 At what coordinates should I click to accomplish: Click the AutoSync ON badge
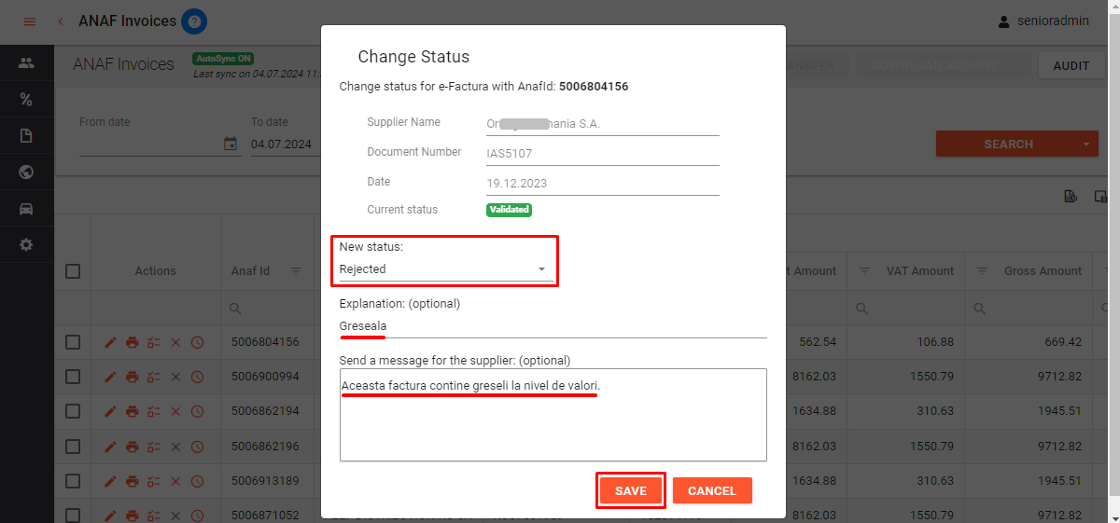(223, 58)
